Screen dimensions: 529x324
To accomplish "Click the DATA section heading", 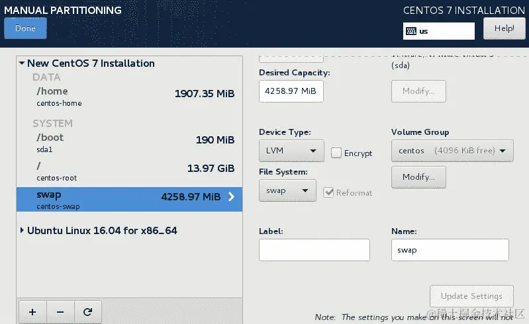I will click(x=46, y=77).
